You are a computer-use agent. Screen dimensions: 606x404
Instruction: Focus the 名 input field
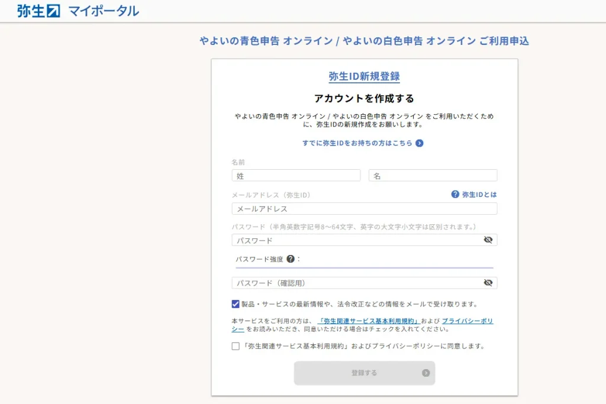pyautogui.click(x=433, y=176)
